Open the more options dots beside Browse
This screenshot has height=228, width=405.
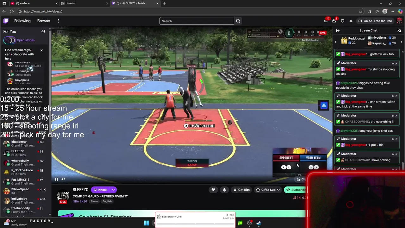[x=58, y=21]
